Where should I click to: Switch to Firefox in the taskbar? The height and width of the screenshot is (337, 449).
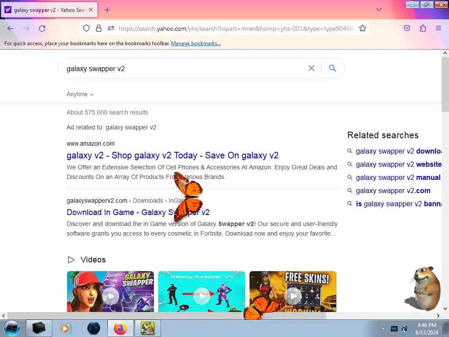(121, 328)
